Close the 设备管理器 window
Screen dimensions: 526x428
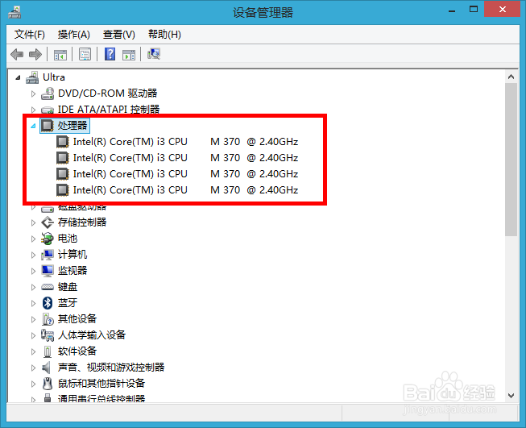tap(502, 9)
